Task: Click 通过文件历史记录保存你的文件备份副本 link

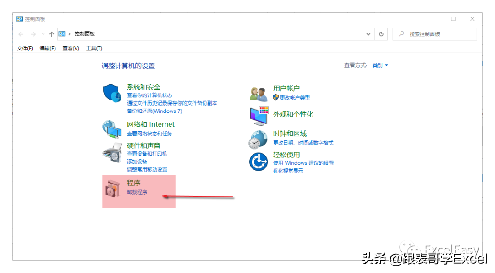Action: point(172,103)
